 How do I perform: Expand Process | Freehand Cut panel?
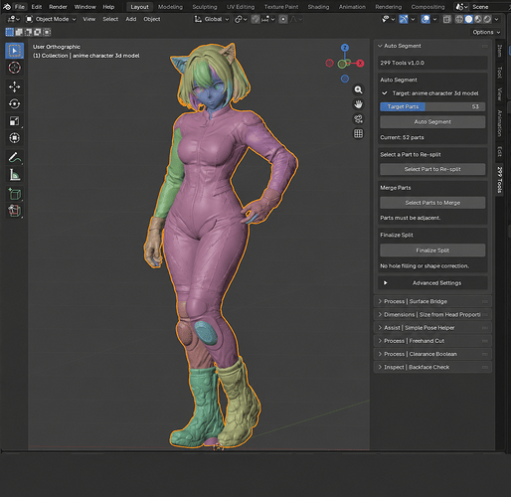pos(432,341)
